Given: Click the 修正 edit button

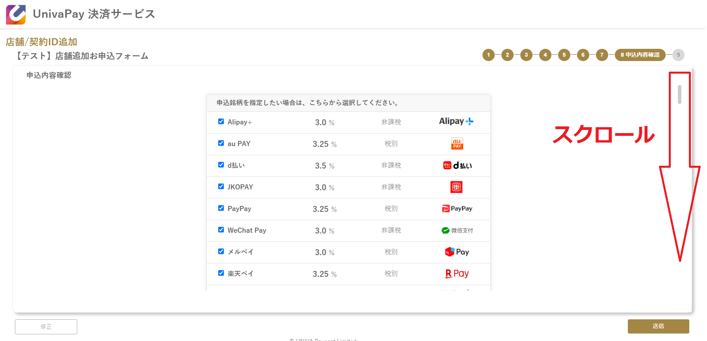Looking at the screenshot, I should [x=46, y=327].
